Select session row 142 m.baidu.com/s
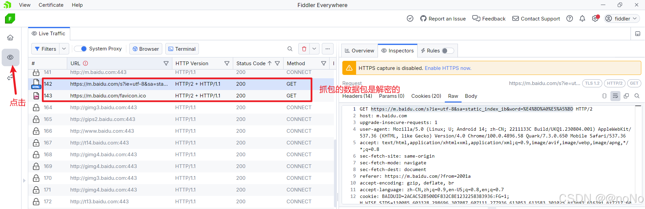 181,84
